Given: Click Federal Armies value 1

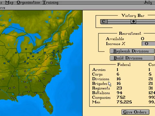Looking at the screenshot, I should [x=118, y=70].
